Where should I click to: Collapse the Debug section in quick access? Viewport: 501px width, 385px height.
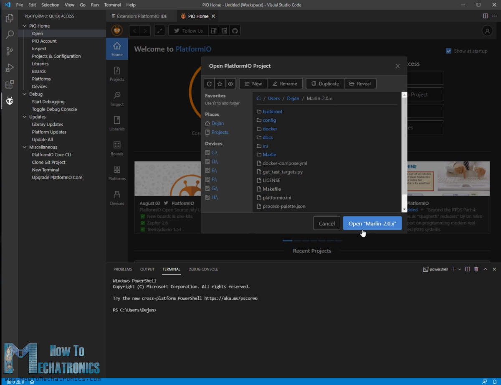click(x=25, y=94)
